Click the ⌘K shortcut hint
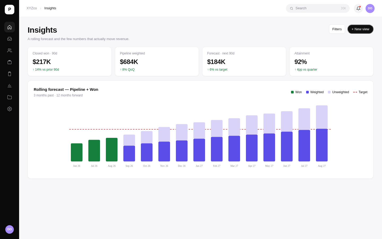 (344, 8)
